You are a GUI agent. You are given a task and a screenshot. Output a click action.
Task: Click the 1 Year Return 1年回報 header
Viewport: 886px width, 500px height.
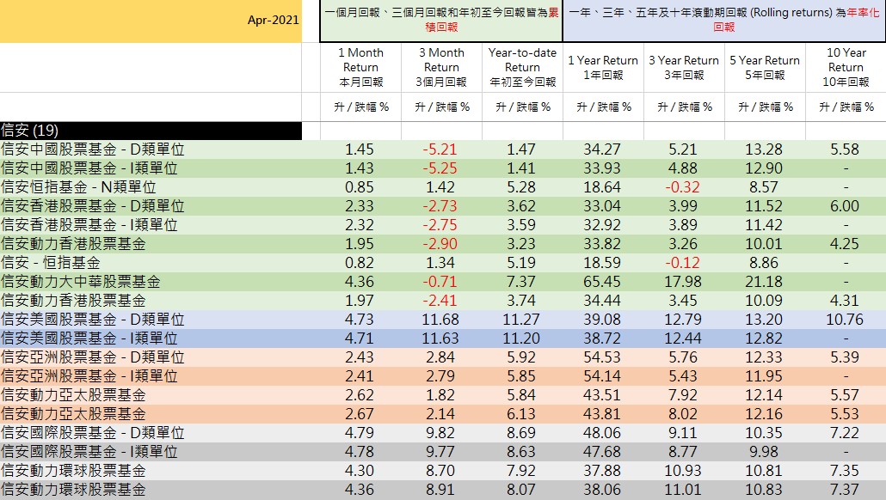(603, 67)
